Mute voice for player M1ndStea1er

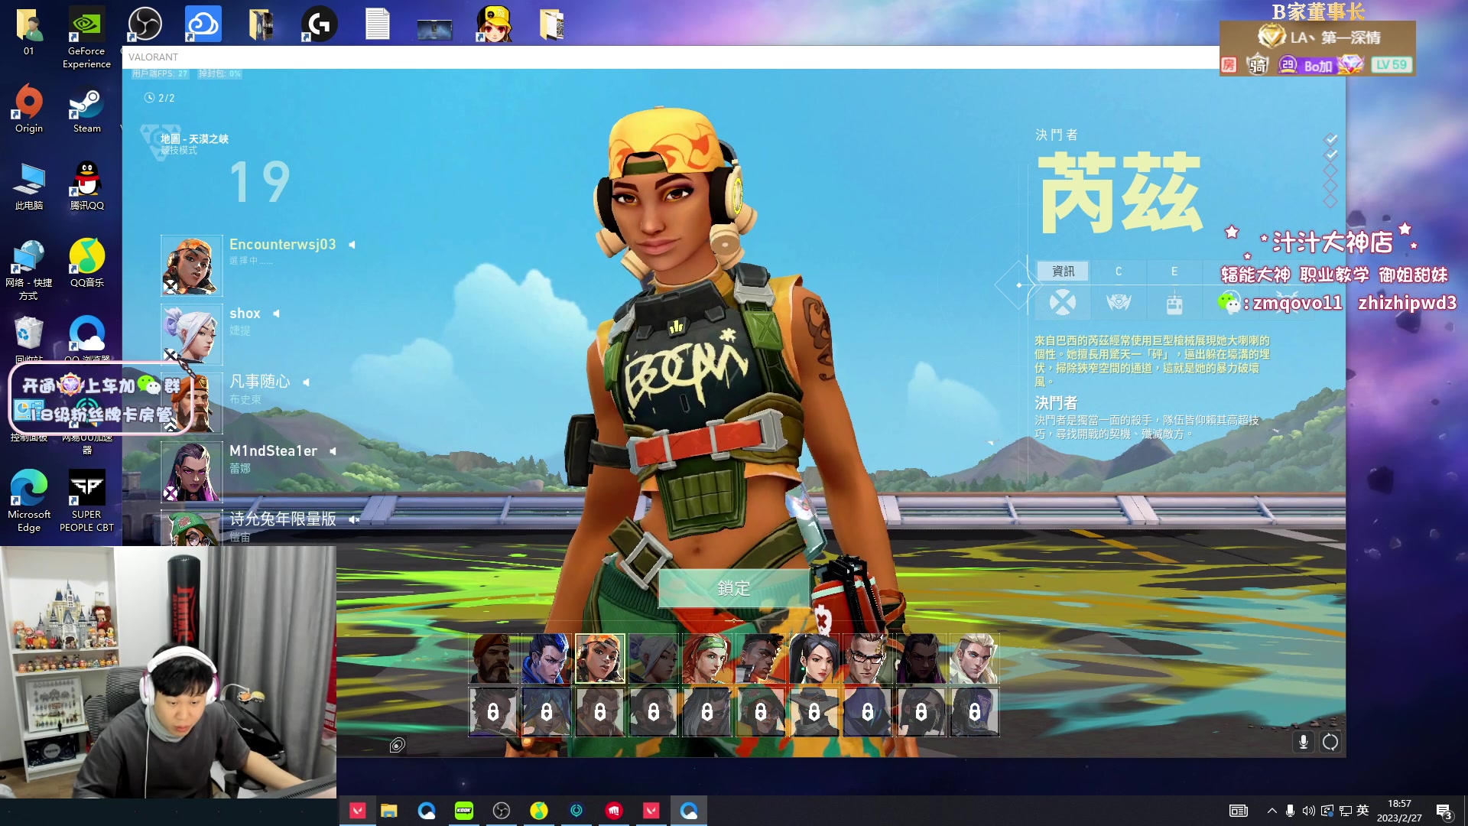(333, 451)
